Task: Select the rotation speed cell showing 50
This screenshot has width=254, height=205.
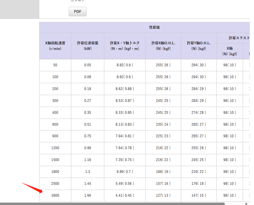Action: click(x=55, y=65)
